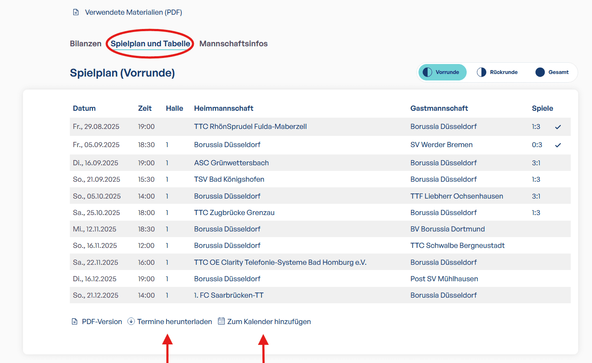Viewport: 592px width, 363px height.
Task: Click the Halle column header
Action: (174, 109)
